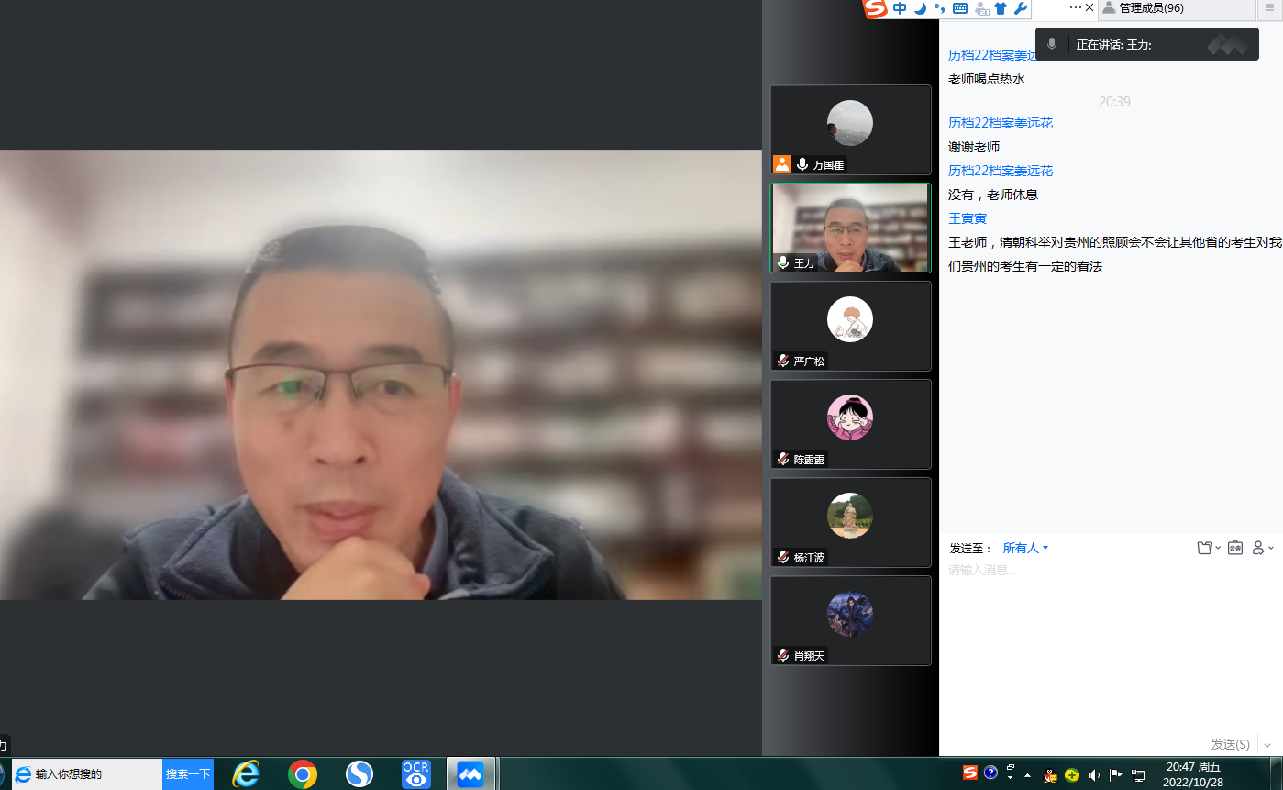Open the 所有人 recipient dropdown
1283x790 pixels.
(1025, 548)
